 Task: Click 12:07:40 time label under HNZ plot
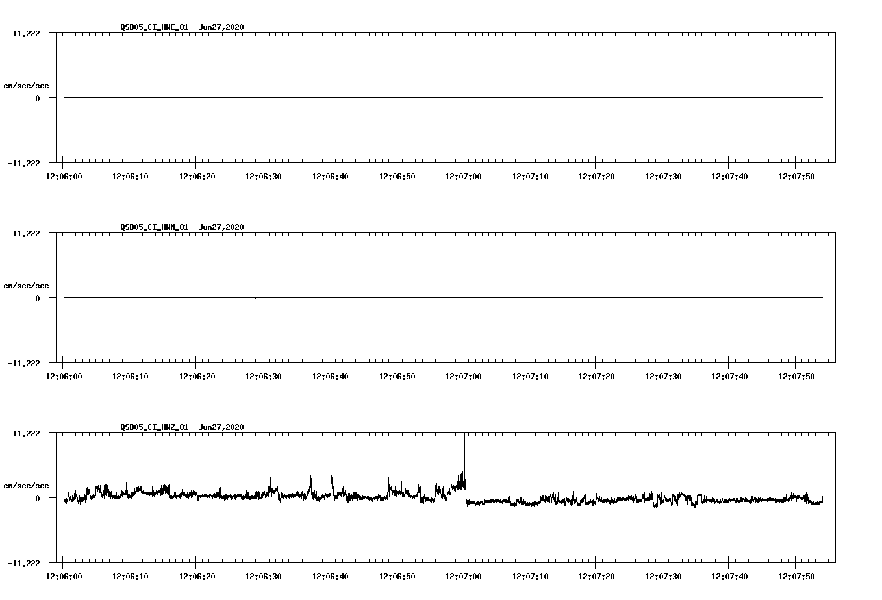click(x=729, y=577)
